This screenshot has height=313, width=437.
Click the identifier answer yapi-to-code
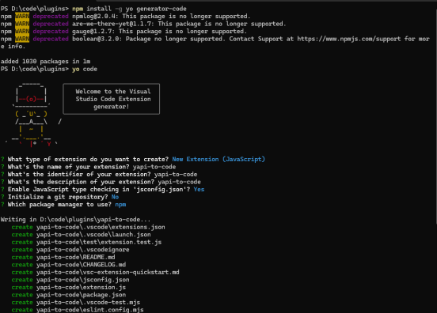[x=176, y=174]
